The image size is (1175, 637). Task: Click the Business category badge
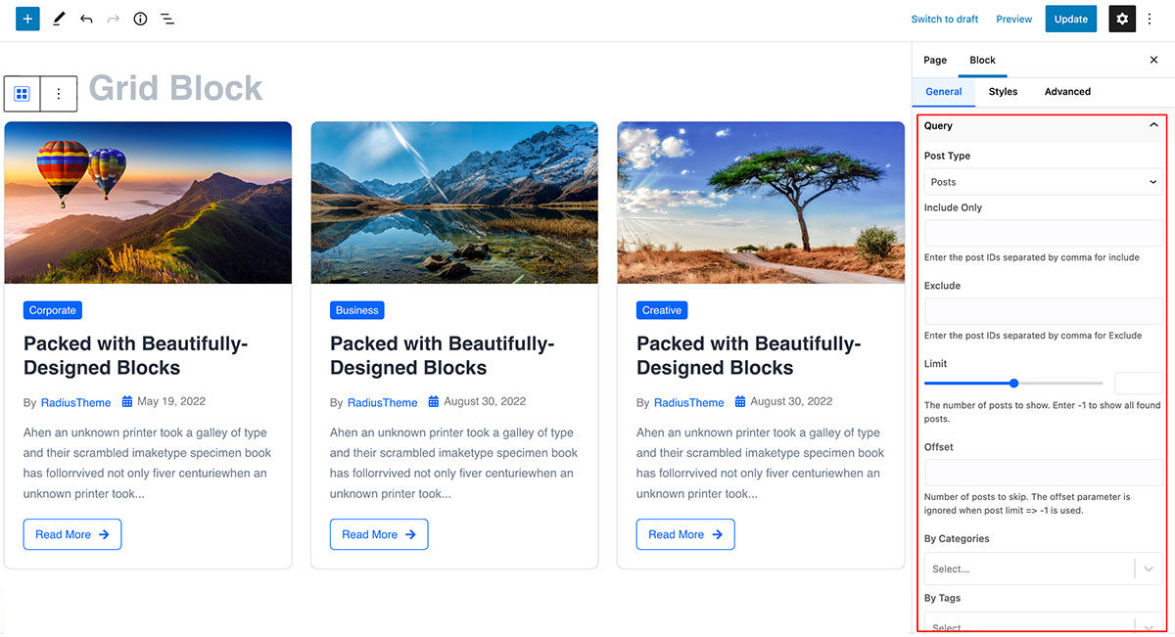click(x=357, y=310)
